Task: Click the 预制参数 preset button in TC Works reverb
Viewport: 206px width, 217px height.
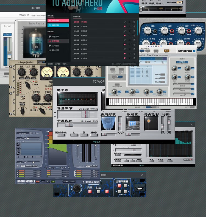Action: [61, 135]
